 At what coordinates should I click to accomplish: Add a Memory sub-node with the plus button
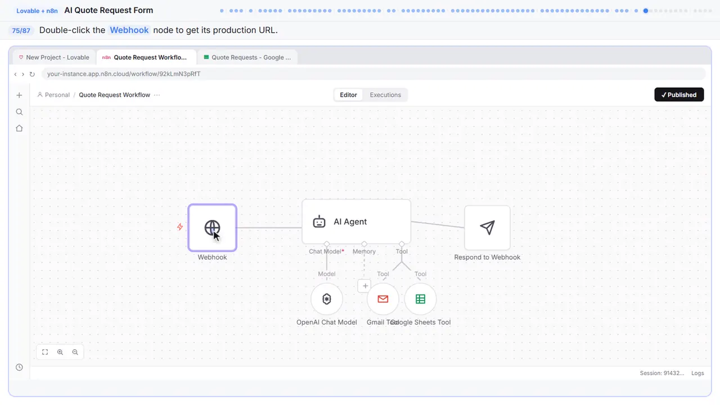pyautogui.click(x=364, y=286)
